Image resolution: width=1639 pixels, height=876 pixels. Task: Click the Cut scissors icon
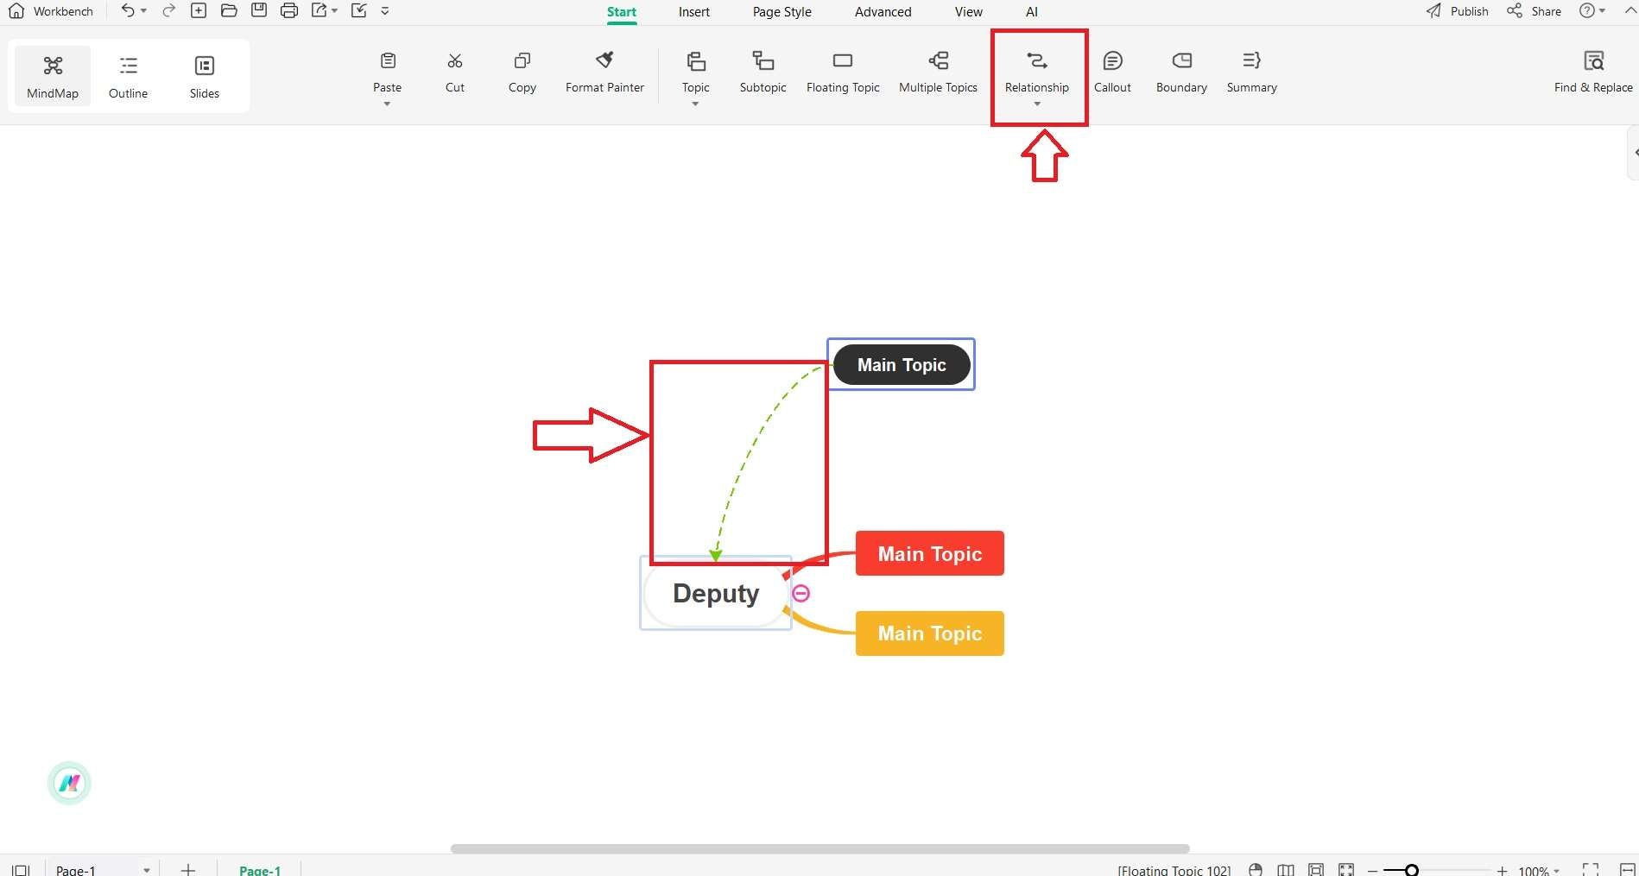pos(455,60)
